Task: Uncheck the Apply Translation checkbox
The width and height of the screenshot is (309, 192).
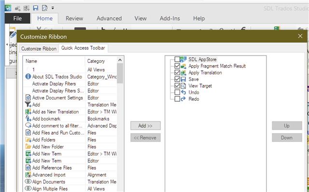Action: click(177, 72)
